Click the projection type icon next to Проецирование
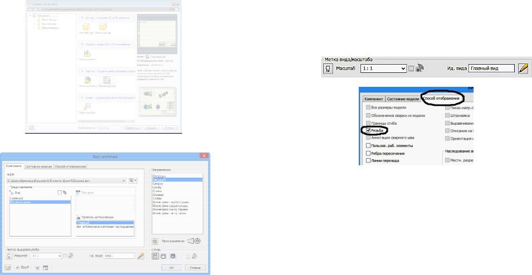 [194, 241]
